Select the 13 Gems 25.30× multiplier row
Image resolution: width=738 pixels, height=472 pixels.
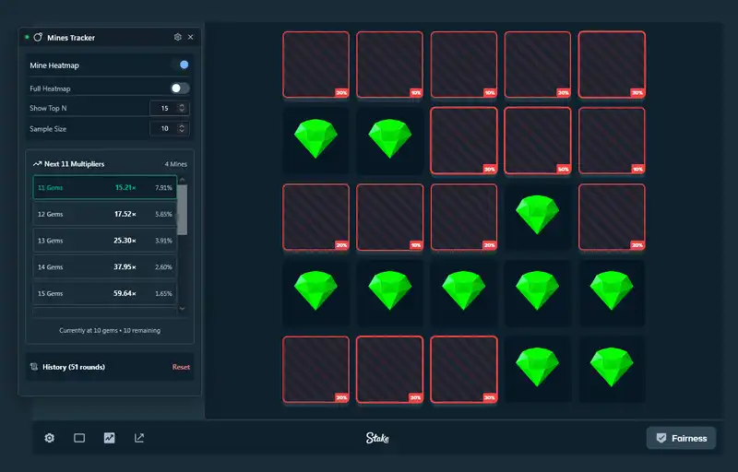105,241
